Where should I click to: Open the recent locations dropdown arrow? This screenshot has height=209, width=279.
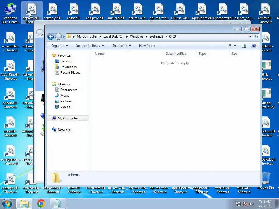(x=64, y=37)
